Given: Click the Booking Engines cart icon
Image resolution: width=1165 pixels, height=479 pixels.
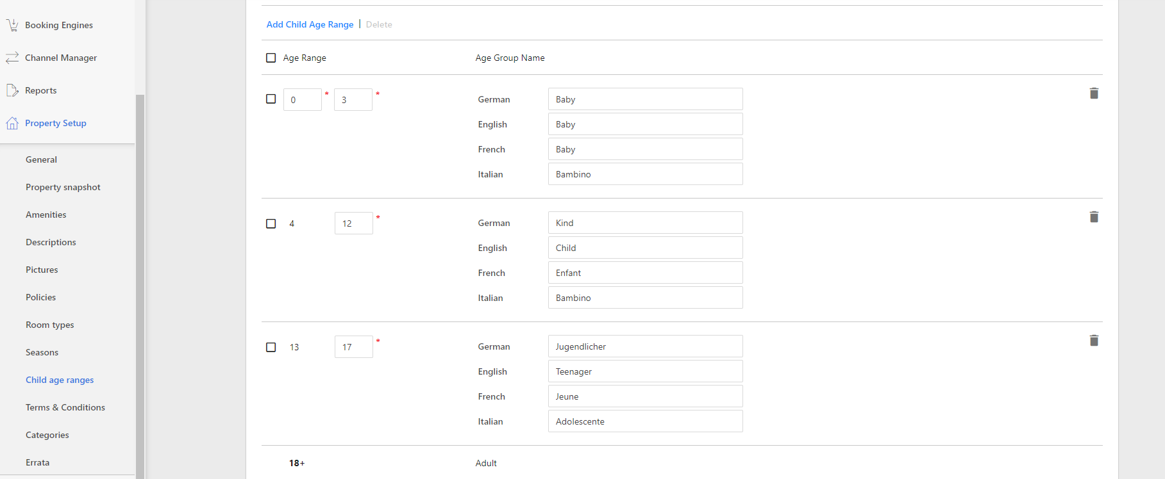Looking at the screenshot, I should (12, 25).
